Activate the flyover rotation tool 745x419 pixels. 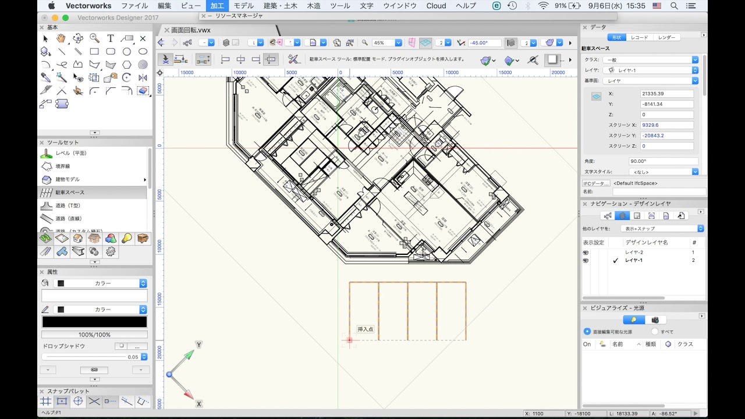pos(77,38)
